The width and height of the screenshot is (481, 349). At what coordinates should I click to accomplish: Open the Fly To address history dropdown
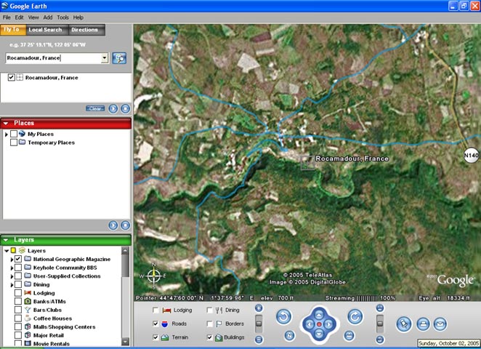[x=105, y=57]
